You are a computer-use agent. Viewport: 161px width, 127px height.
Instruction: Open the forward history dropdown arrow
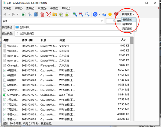point(18,14)
